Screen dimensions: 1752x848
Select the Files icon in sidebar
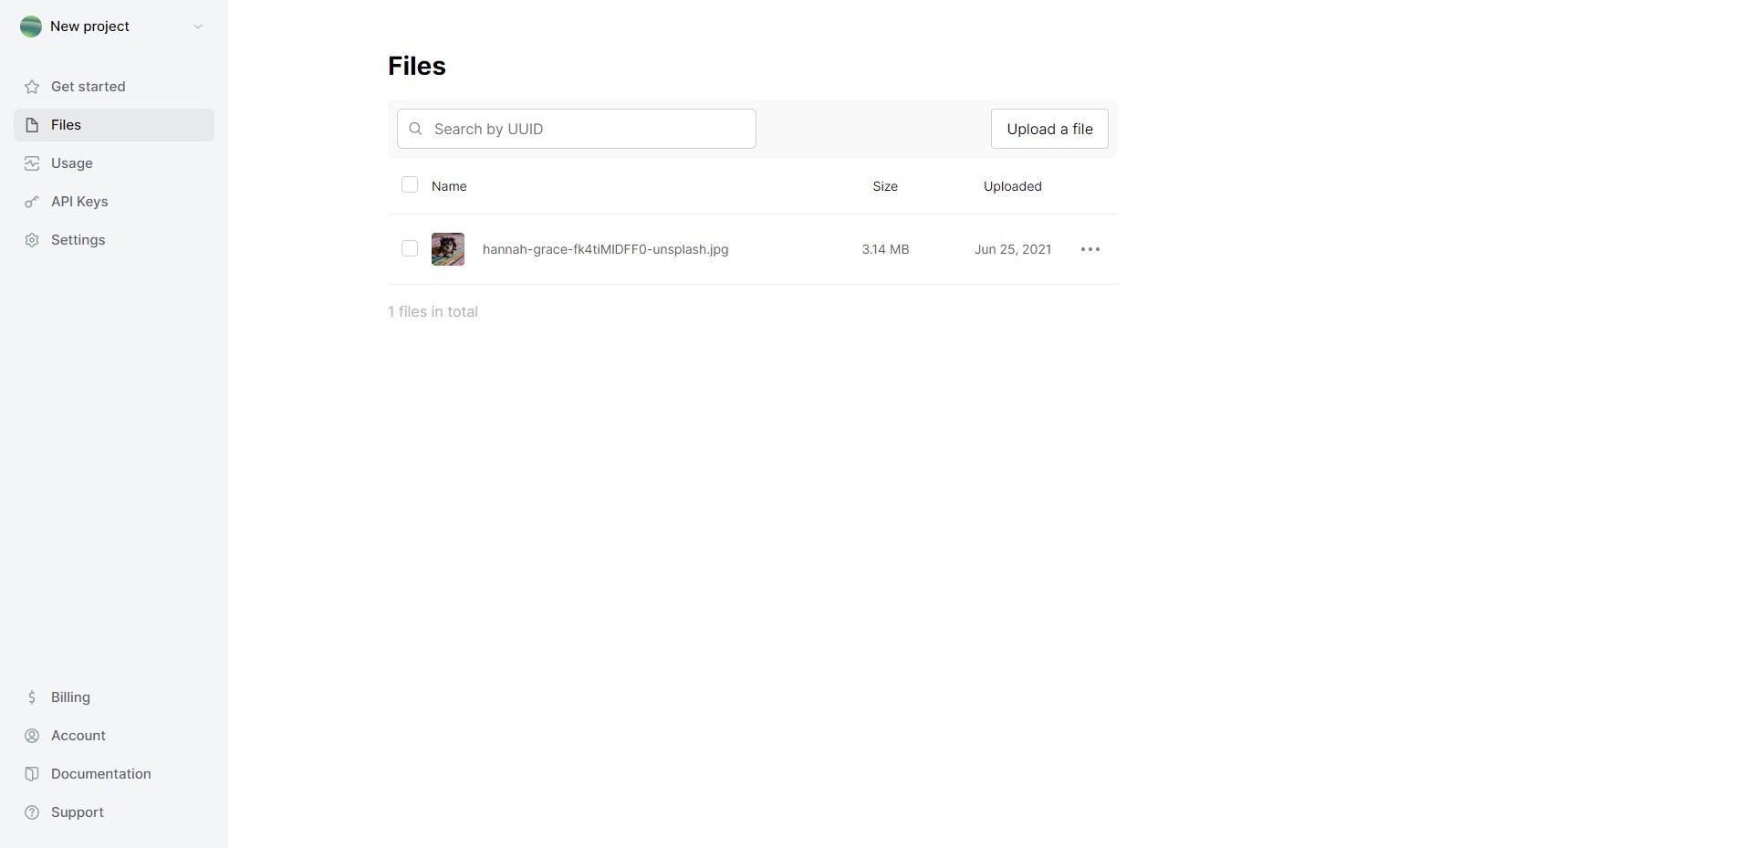click(x=32, y=124)
